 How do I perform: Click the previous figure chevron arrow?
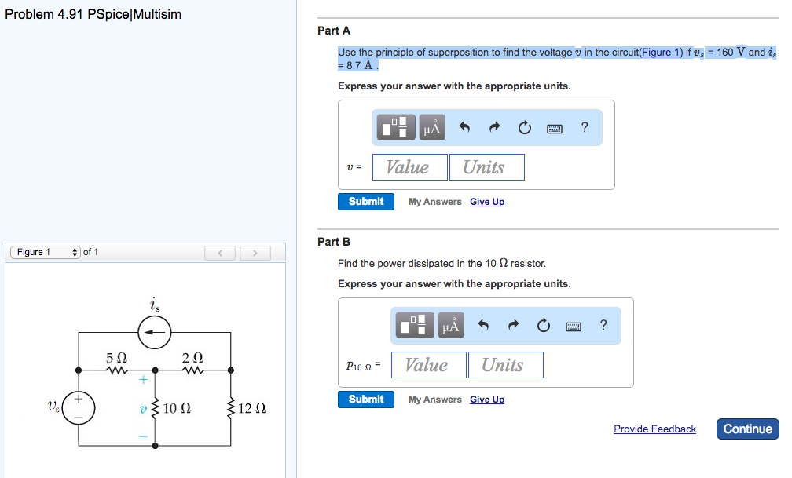[x=220, y=252]
